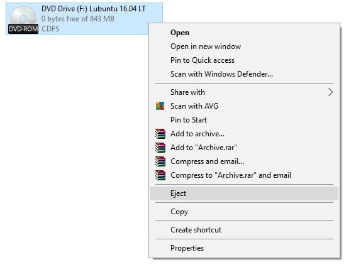Expand the Share with submenu arrow
Viewport: 356px width, 272px height.
click(x=330, y=92)
